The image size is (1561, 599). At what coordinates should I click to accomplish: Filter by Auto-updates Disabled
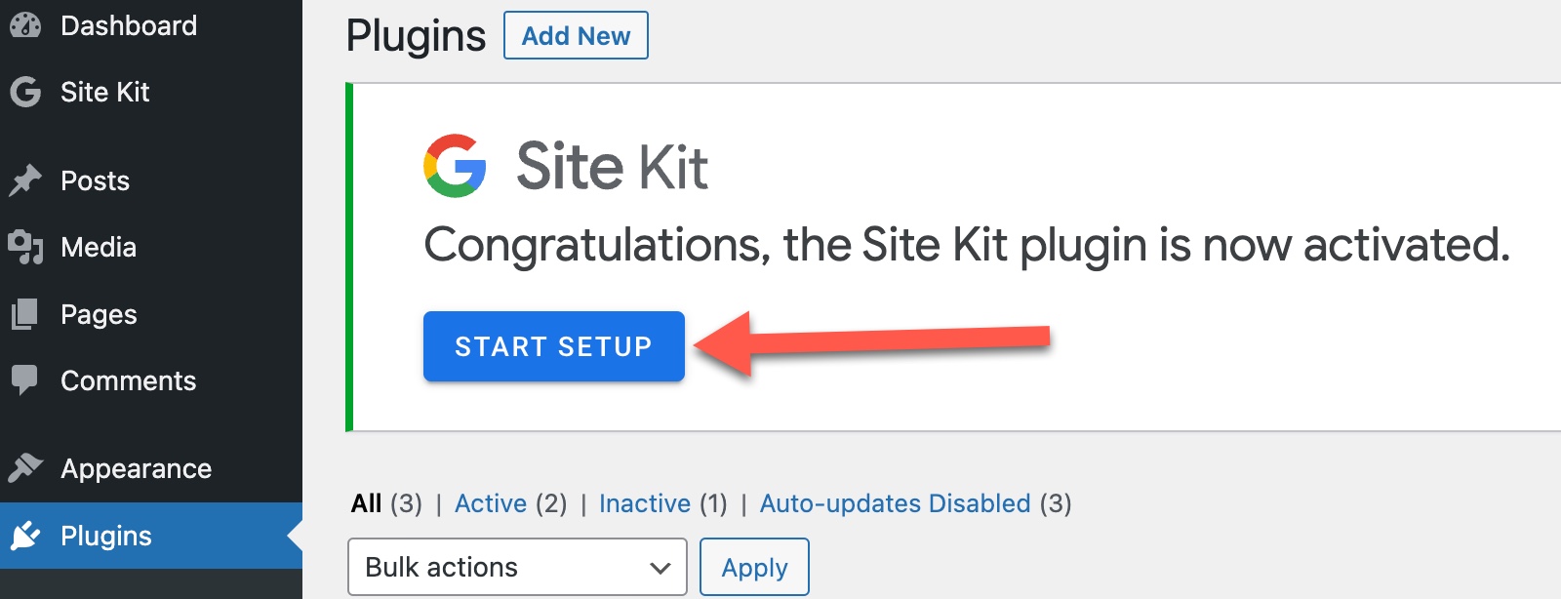895,503
